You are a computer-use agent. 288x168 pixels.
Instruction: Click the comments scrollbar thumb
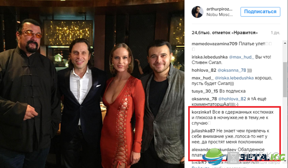tap(285, 79)
